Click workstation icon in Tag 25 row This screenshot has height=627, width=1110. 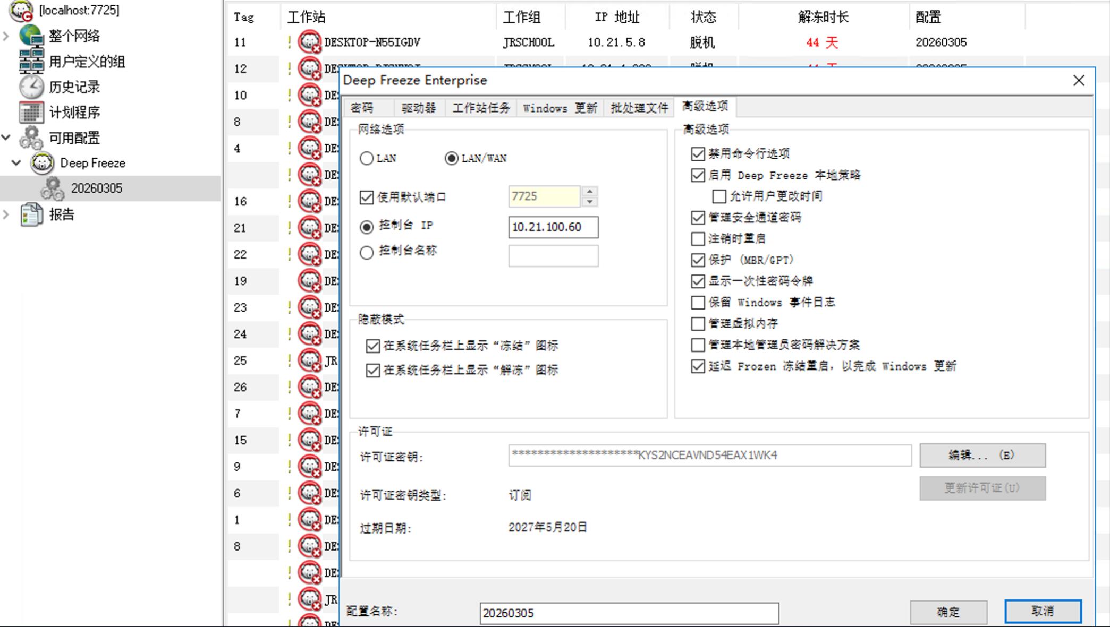coord(310,360)
